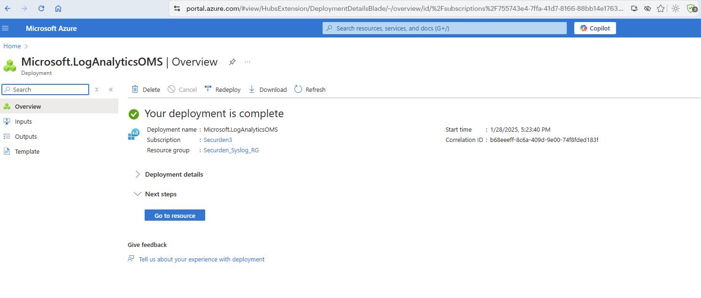Click the Log Analytics icon beside deployment name
Screen dimensions: 701x298
[134, 134]
